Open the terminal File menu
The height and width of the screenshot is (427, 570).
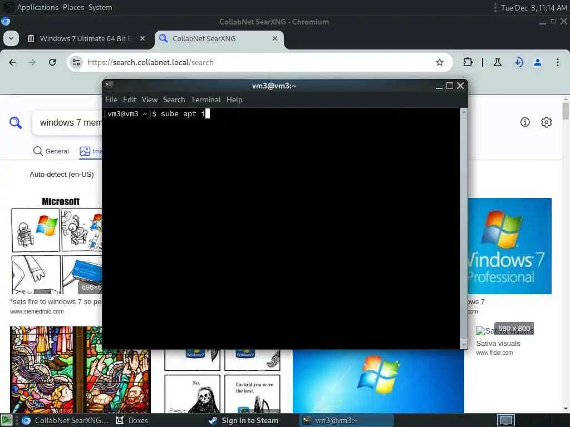tap(111, 100)
